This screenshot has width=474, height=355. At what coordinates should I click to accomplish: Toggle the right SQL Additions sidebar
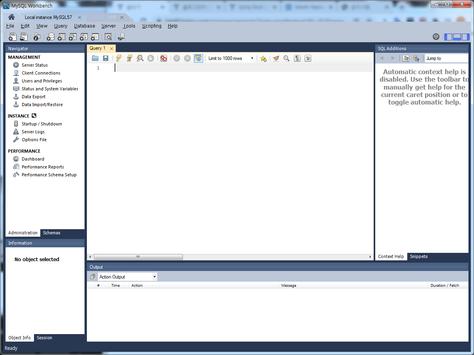466,37
